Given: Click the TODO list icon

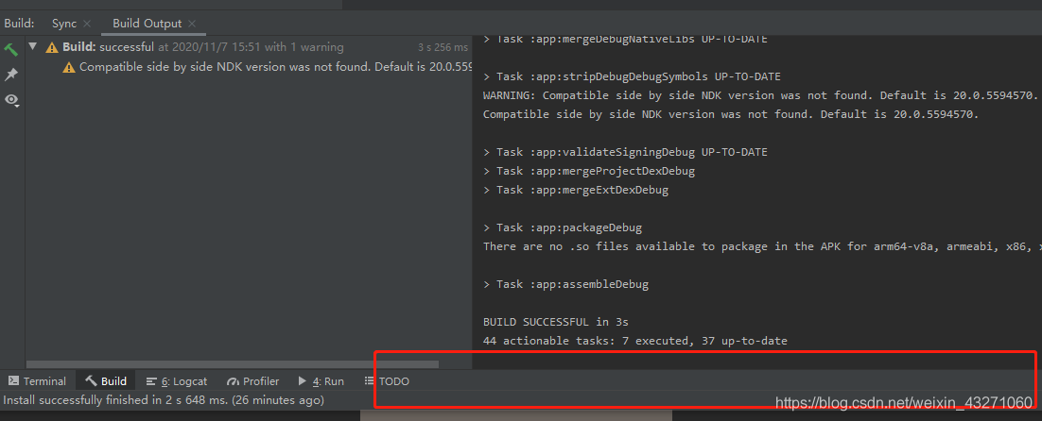Looking at the screenshot, I should click(370, 381).
